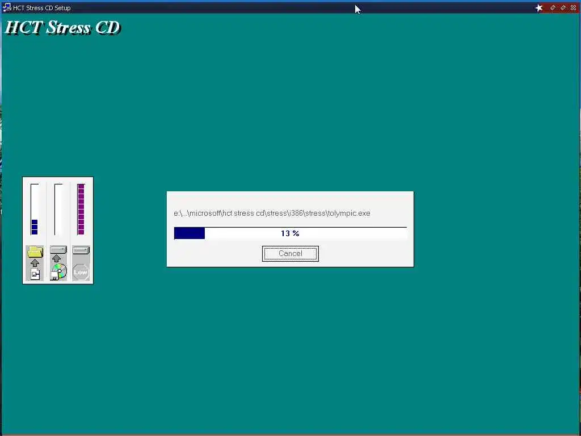
Task: Click the star button in the title bar
Action: coord(539,8)
